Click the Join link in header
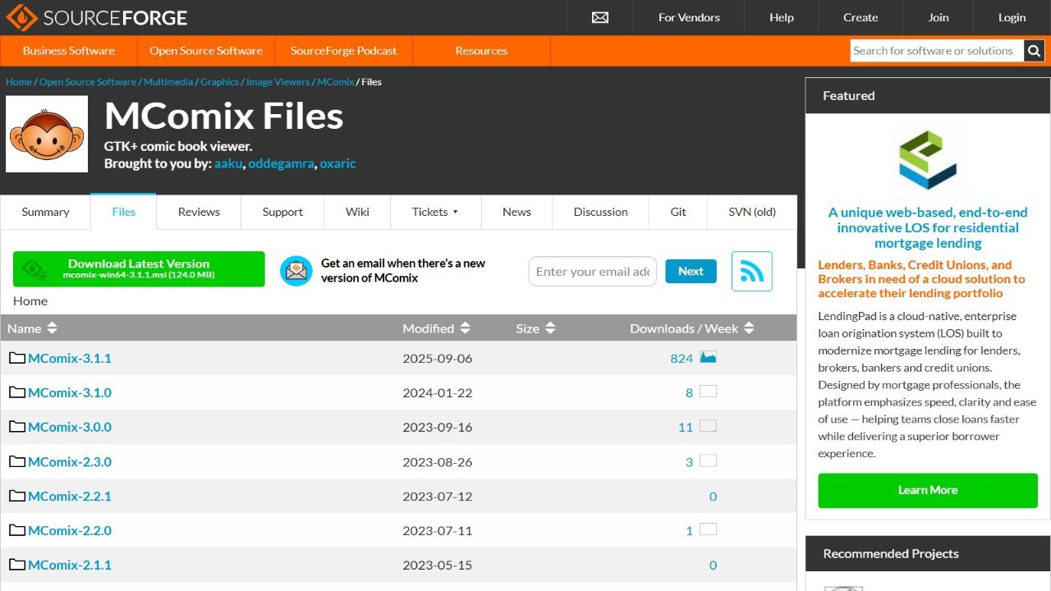This screenshot has width=1051, height=591. (939, 17)
